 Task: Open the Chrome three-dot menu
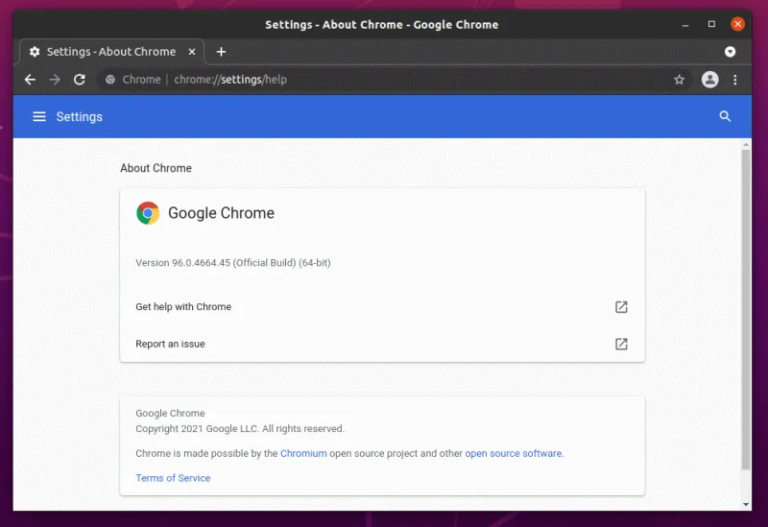[735, 80]
